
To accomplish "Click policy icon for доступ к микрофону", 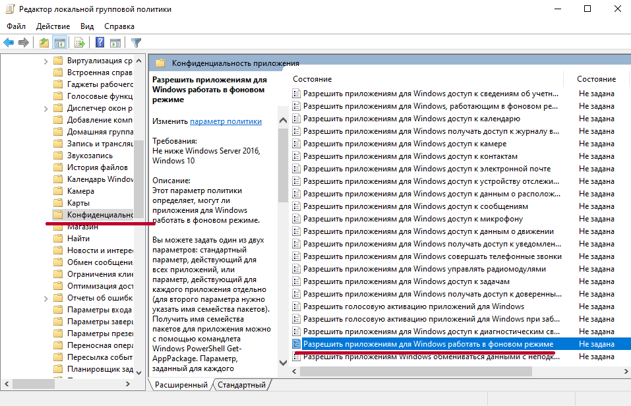I will point(296,219).
